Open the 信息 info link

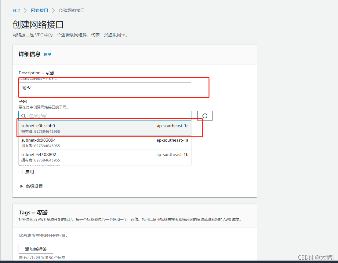47,55
